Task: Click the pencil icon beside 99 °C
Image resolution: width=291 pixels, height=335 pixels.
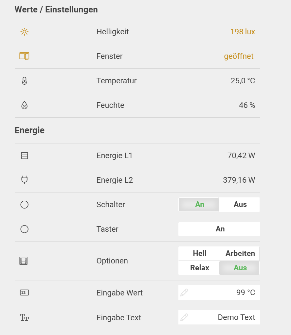Action: click(x=184, y=293)
